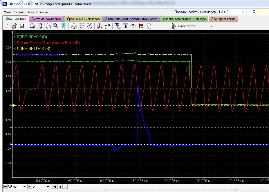Click the 53.776 мс time axis label
This screenshot has width=269, height=192.
tap(44, 181)
